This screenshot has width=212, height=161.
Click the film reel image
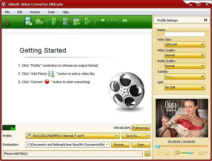(x=127, y=91)
